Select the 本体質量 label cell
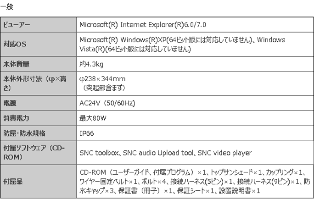Screen dimensions: 314x199 (x=39, y=64)
